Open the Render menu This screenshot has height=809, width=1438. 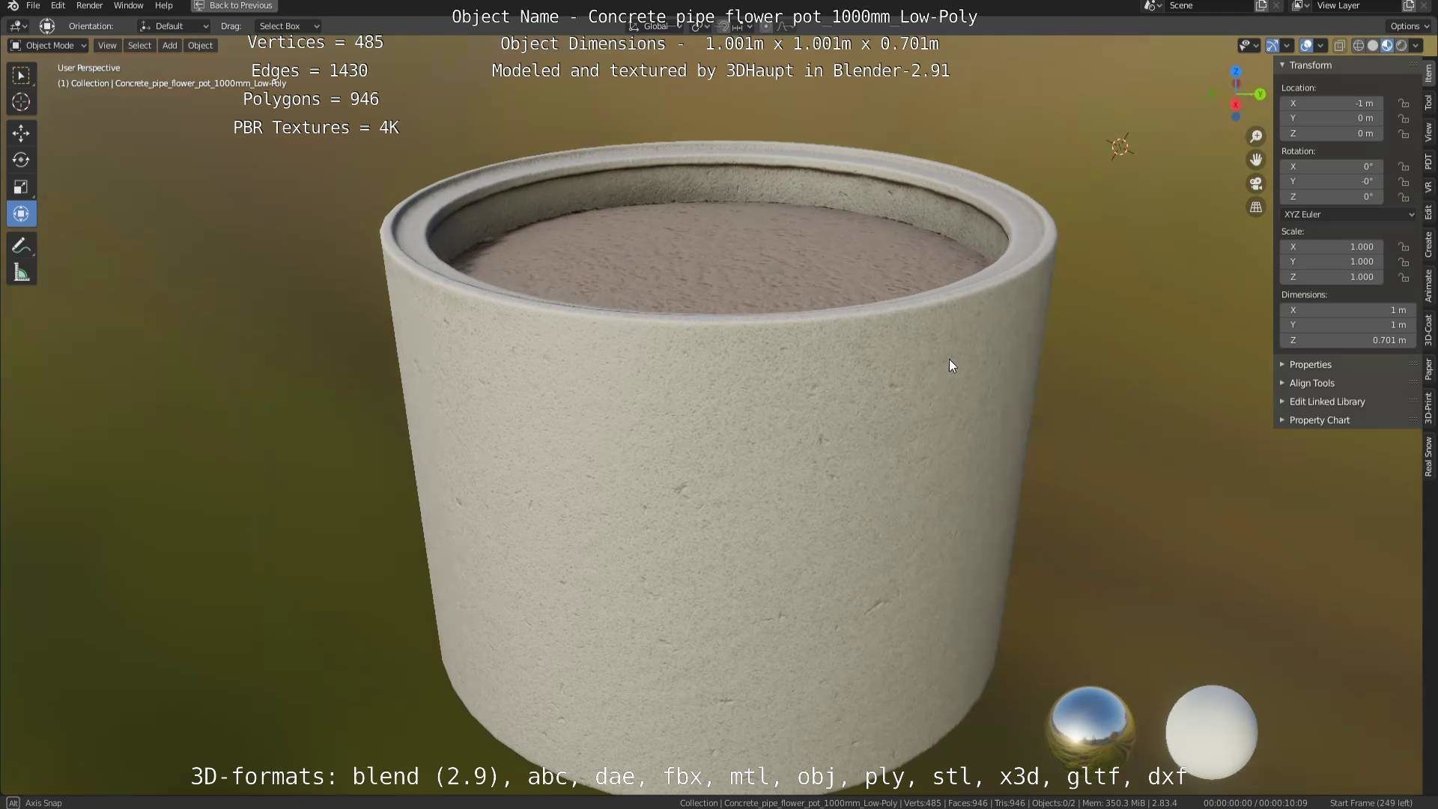click(x=89, y=5)
